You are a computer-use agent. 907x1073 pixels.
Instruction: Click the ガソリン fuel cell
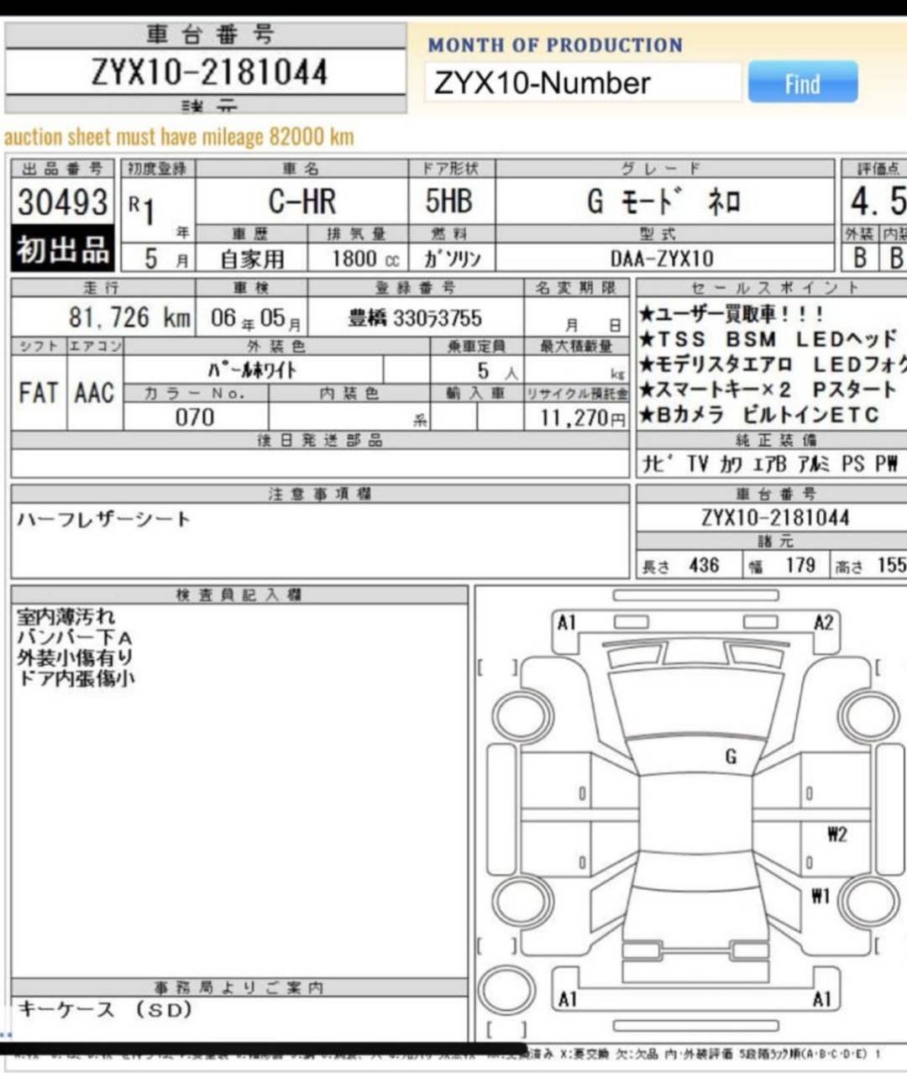point(452,259)
